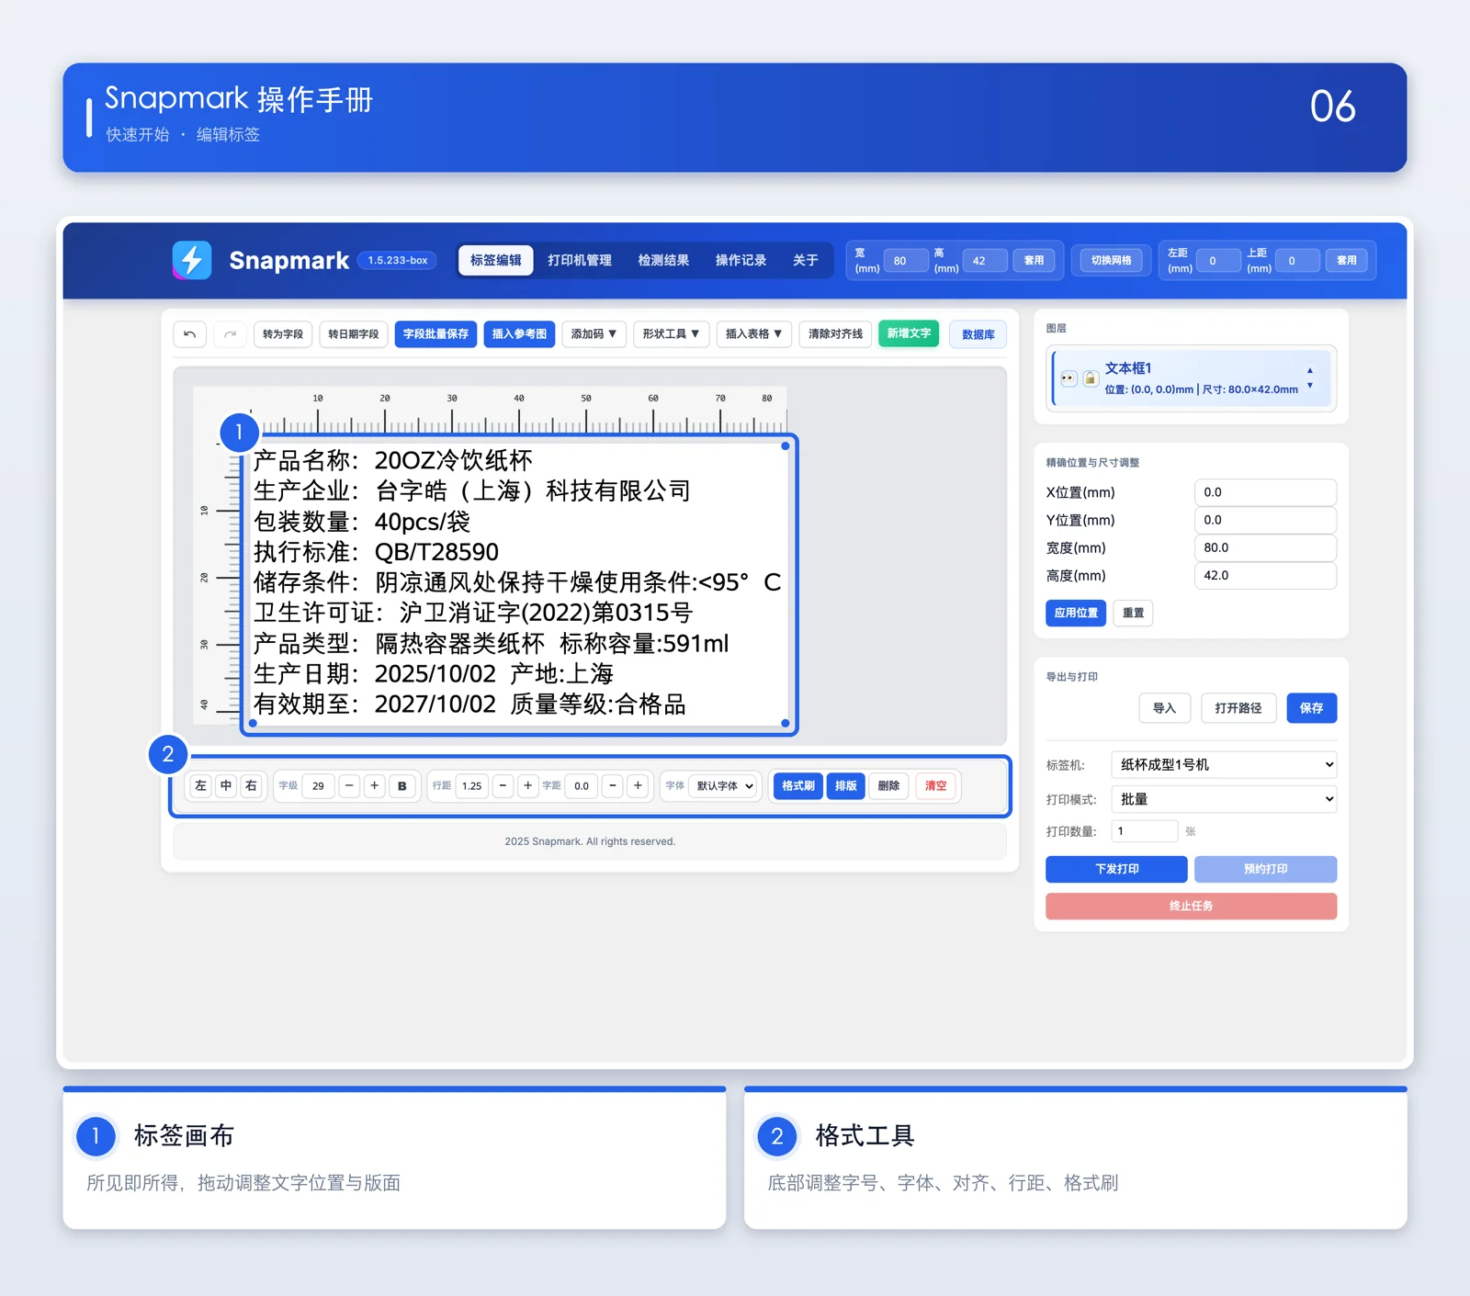Toggle the lock icon on 文本框1 layer
The width and height of the screenshot is (1470, 1296).
[1090, 378]
